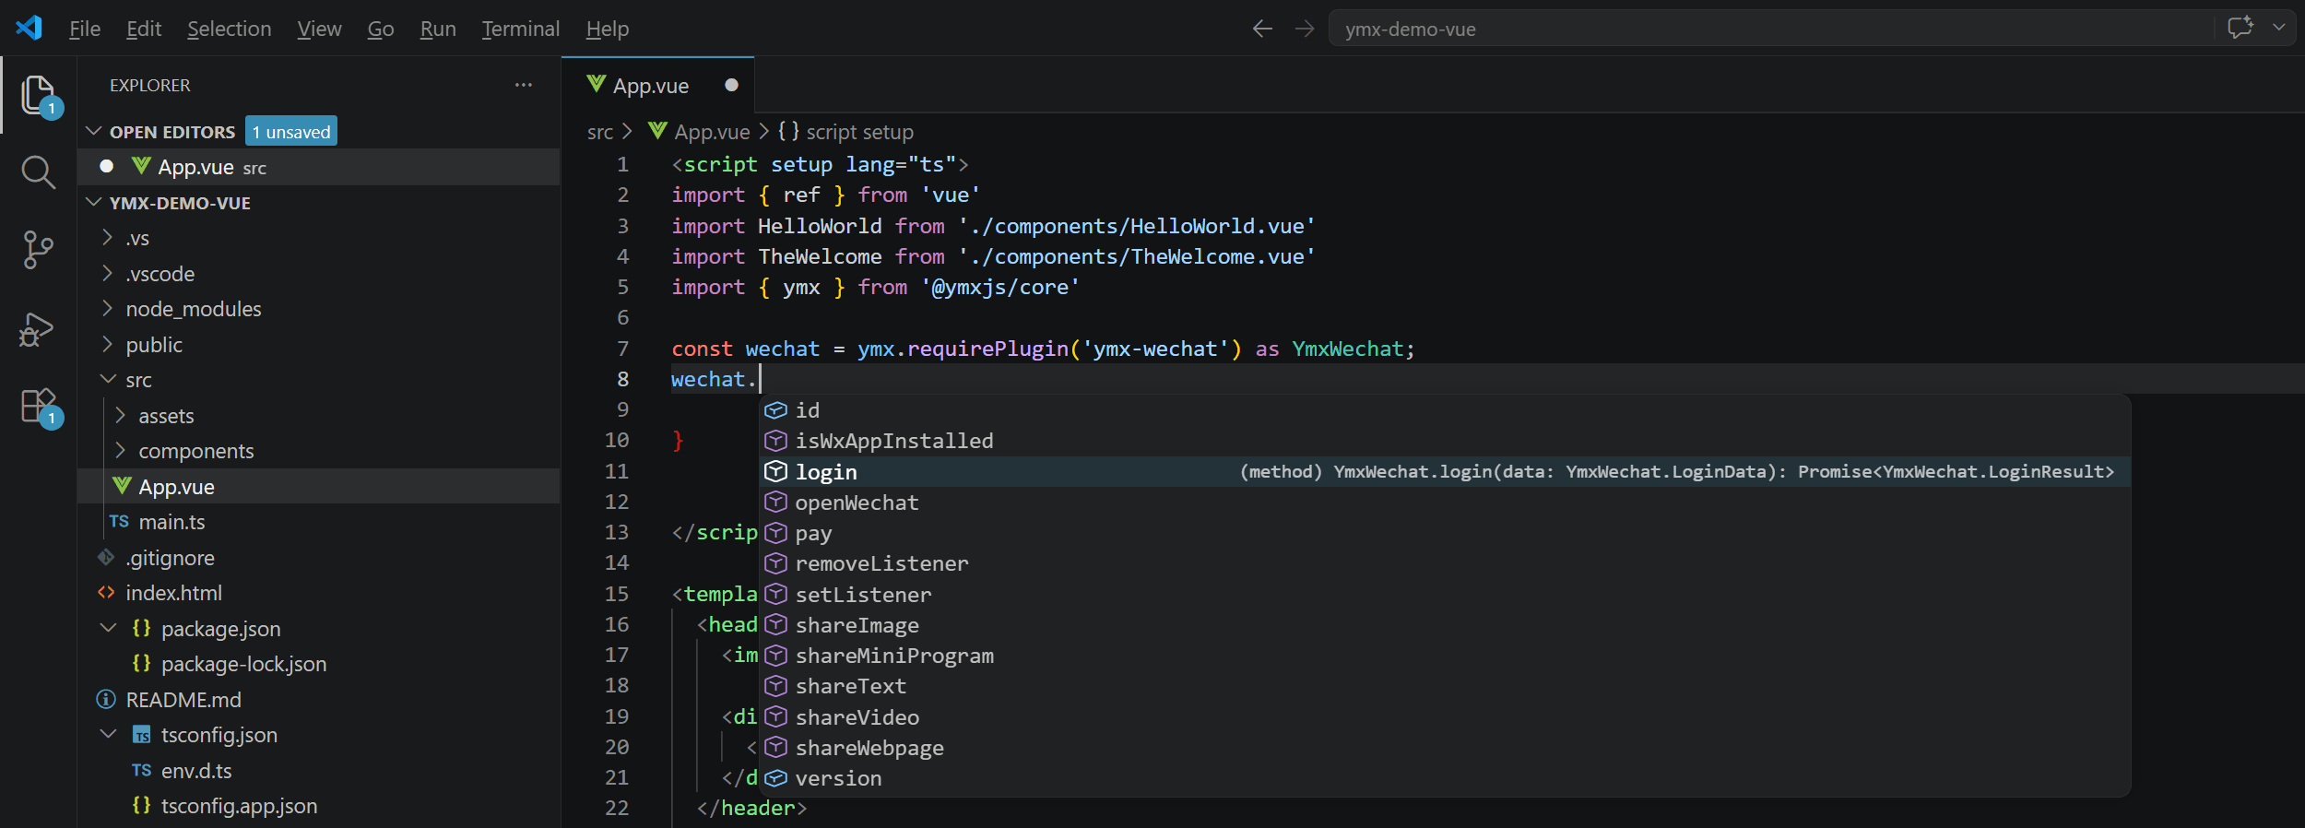
Task: Collapse nested files under tsconfig.json
Action: point(107,735)
